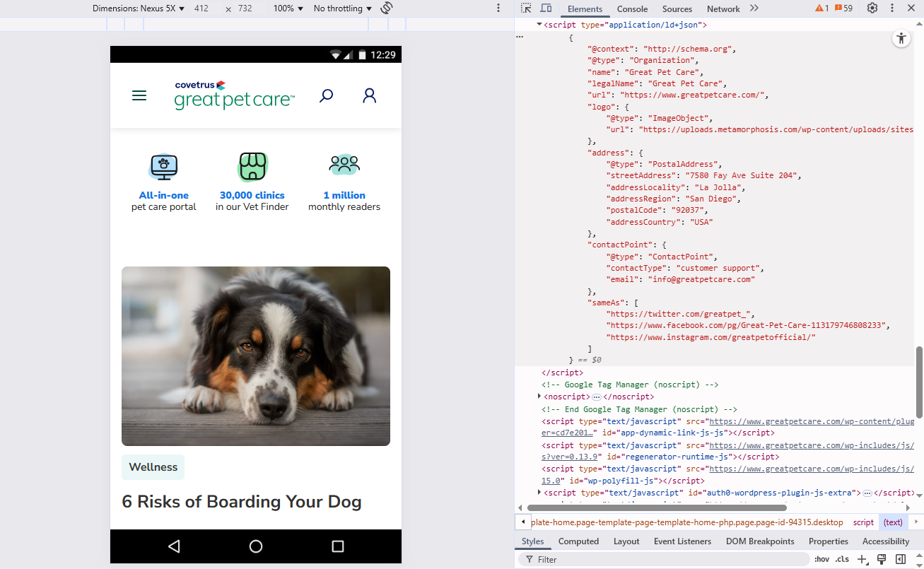Viewport: 924px width, 569px height.
Task: Click the Covetrus Great Pet Care logo
Action: click(234, 95)
